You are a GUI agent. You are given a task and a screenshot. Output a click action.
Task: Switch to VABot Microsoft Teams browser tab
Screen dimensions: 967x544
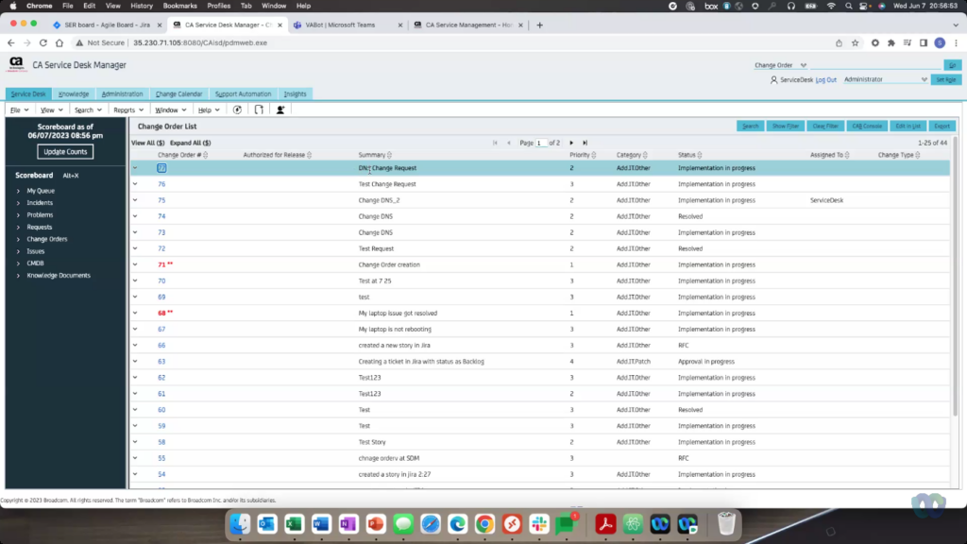348,25
